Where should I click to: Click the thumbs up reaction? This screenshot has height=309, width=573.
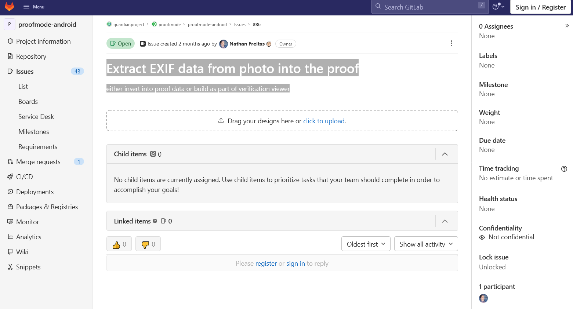(119, 244)
